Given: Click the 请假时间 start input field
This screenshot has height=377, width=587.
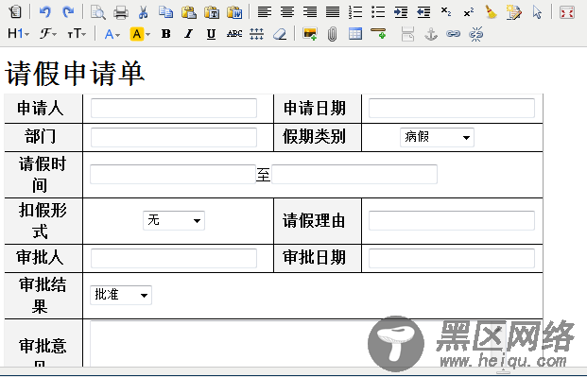Looking at the screenshot, I should 173,174.
